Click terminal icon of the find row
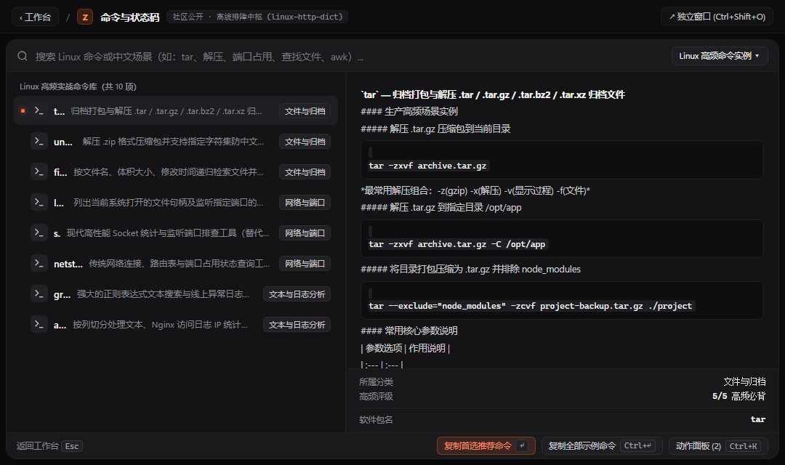This screenshot has width=785, height=465. (39, 171)
